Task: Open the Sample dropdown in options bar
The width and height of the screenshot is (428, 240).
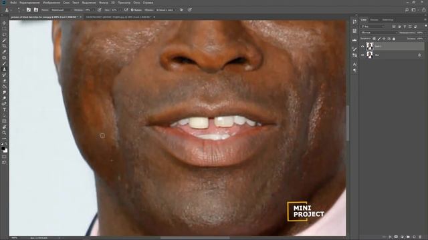Action: click(x=166, y=10)
